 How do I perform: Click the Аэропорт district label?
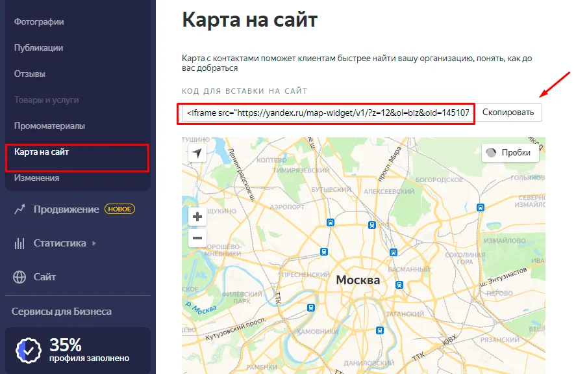tap(287, 207)
